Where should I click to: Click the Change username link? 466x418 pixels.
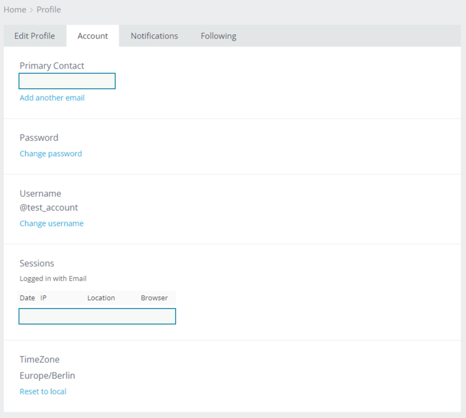tap(51, 224)
